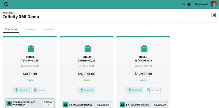The height and width of the screenshot is (108, 219).
Task: Click OPEN status on order TST-INV-88/25
Action: pyautogui.click(x=143, y=80)
